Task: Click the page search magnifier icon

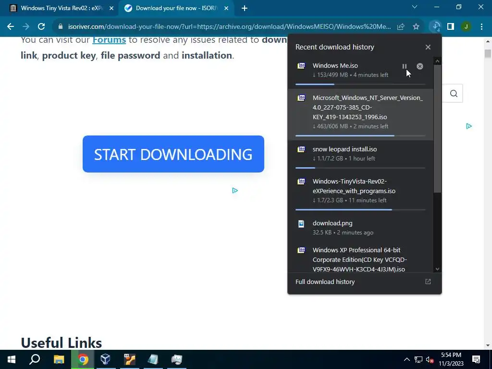Action: [454, 94]
